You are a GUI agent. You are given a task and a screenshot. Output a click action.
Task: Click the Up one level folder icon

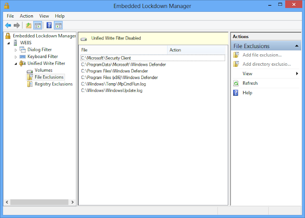point(29,25)
